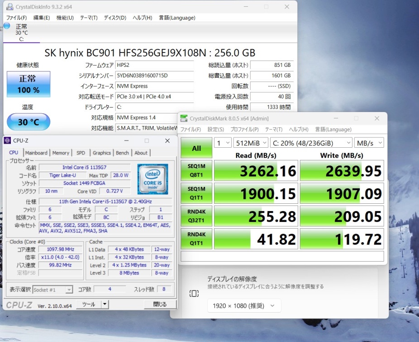Click the CPU-Z app icon in title bar
419x342 pixels.
coord(8,141)
